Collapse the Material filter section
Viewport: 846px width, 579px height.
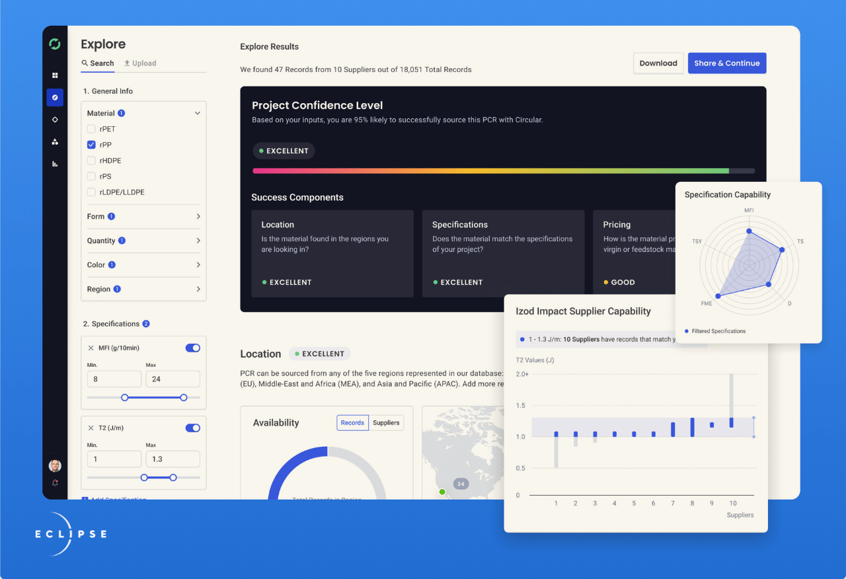coord(198,113)
